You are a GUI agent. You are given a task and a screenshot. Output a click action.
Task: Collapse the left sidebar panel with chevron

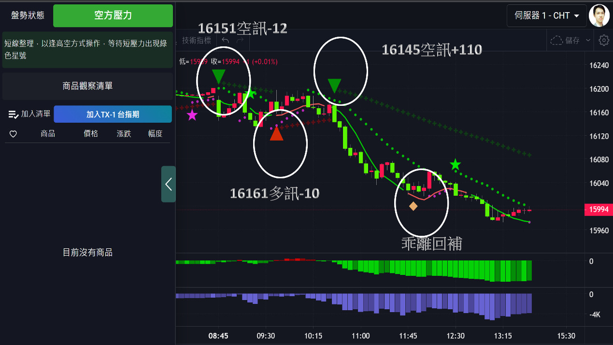coord(168,184)
